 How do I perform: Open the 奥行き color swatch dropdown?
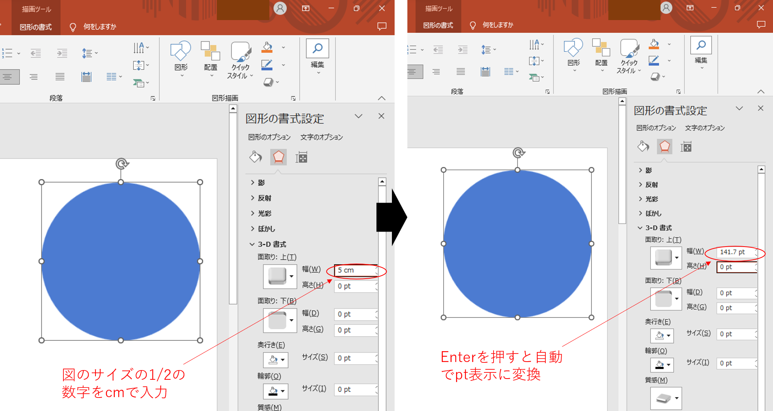coord(275,360)
